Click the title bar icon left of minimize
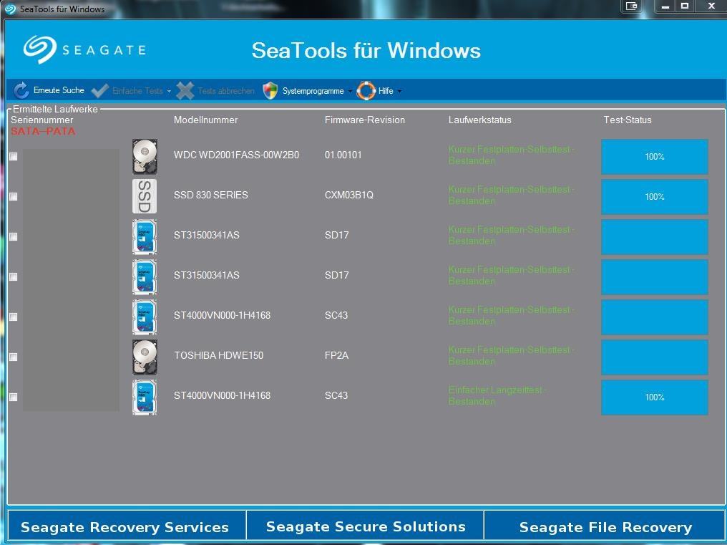Image resolution: width=727 pixels, height=545 pixels. point(632,6)
